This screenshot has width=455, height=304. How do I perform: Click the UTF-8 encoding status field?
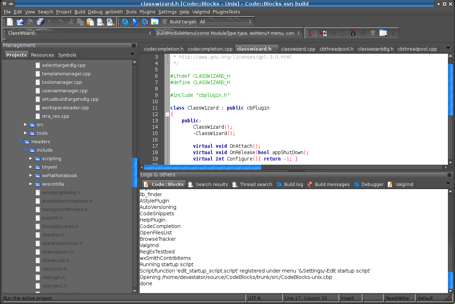click(x=265, y=298)
